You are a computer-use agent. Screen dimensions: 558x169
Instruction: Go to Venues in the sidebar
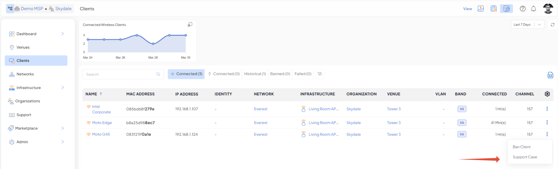coord(23,47)
